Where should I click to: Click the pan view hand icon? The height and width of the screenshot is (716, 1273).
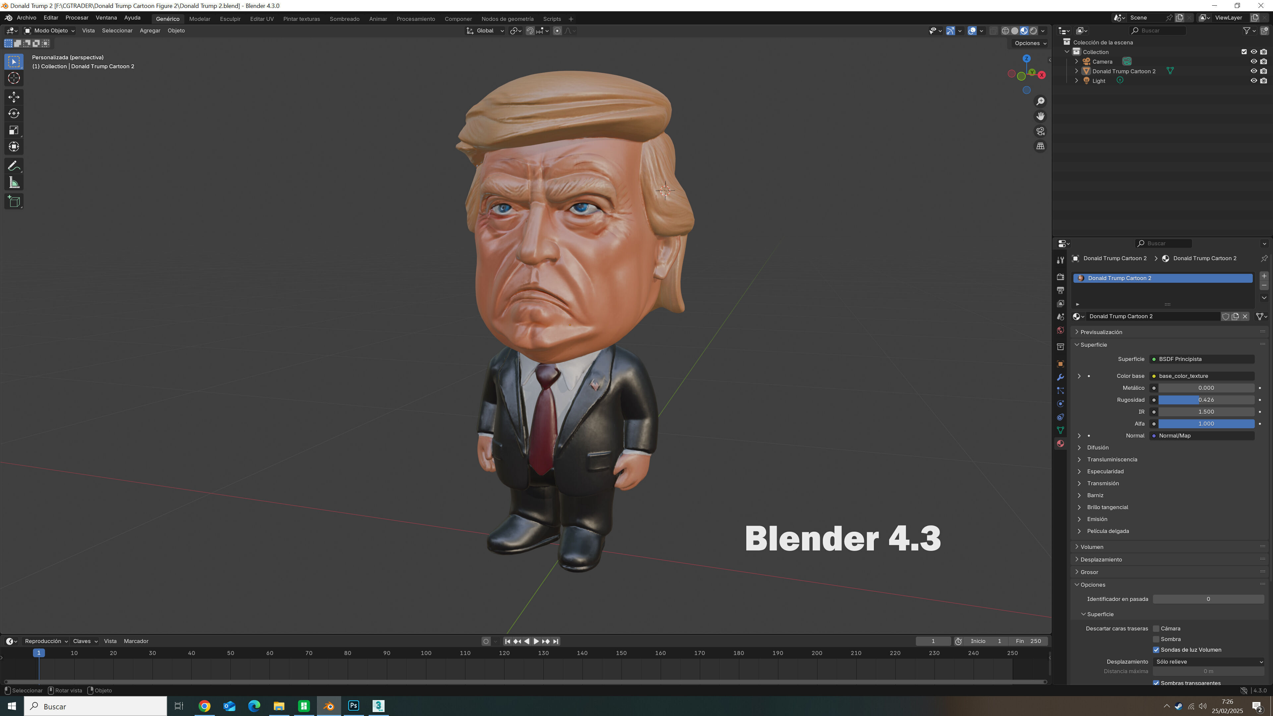pos(1040,116)
